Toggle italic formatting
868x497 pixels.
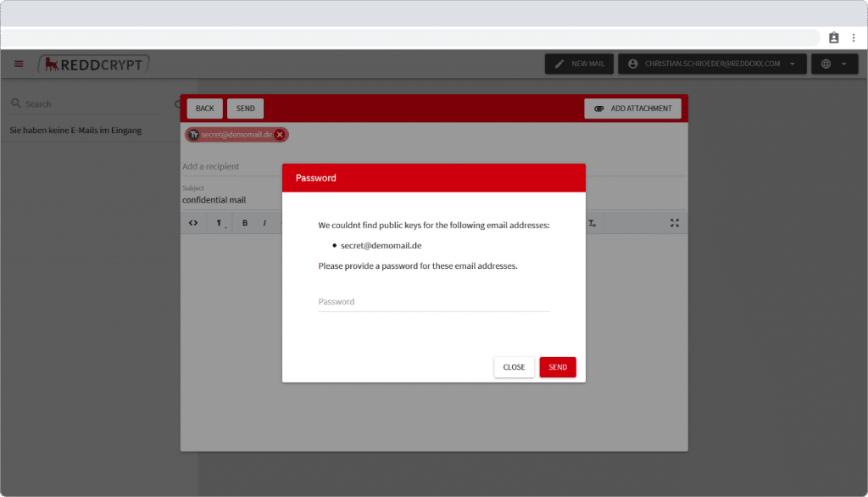264,223
